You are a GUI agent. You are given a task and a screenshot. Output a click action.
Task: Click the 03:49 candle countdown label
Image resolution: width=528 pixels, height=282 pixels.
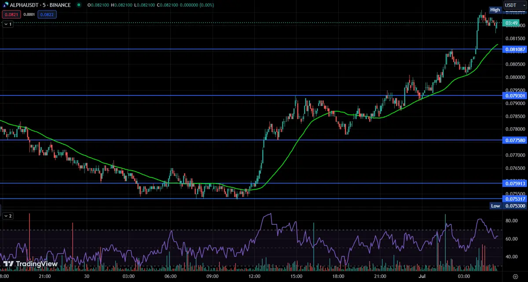(x=511, y=23)
